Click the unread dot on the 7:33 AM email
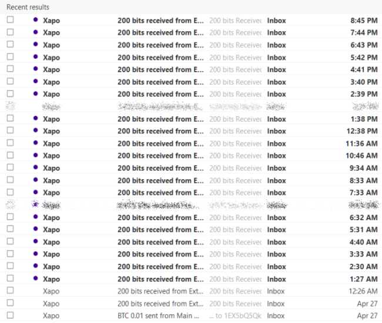 click(x=36, y=192)
